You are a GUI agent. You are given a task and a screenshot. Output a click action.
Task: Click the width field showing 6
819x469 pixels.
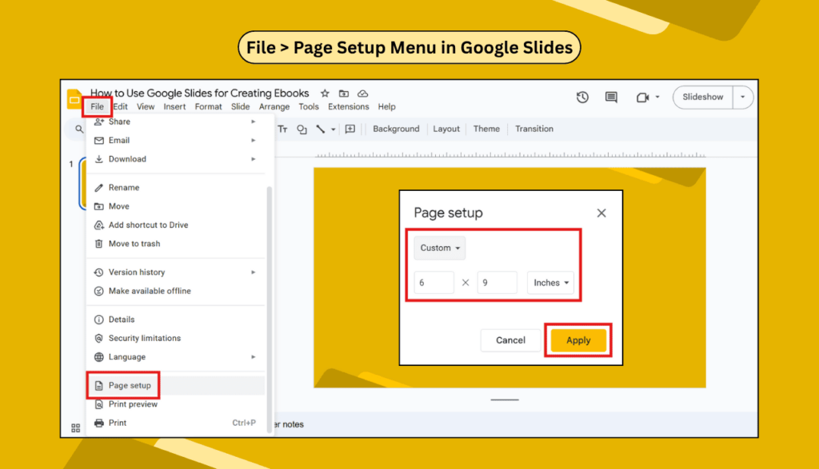pos(433,283)
